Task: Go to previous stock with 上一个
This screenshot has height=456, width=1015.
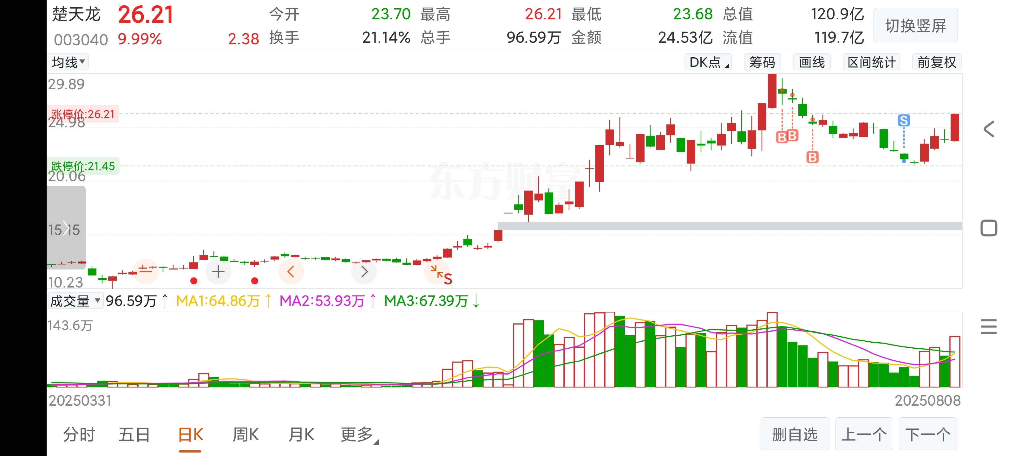Action: pyautogui.click(x=864, y=434)
